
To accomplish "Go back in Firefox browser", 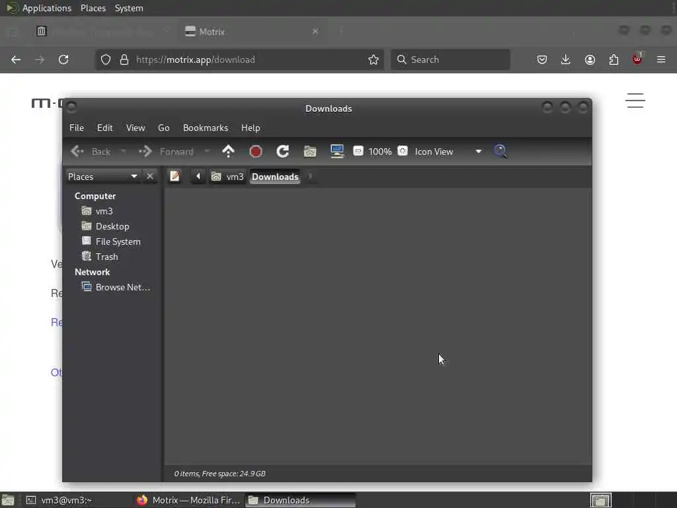I will pyautogui.click(x=16, y=60).
